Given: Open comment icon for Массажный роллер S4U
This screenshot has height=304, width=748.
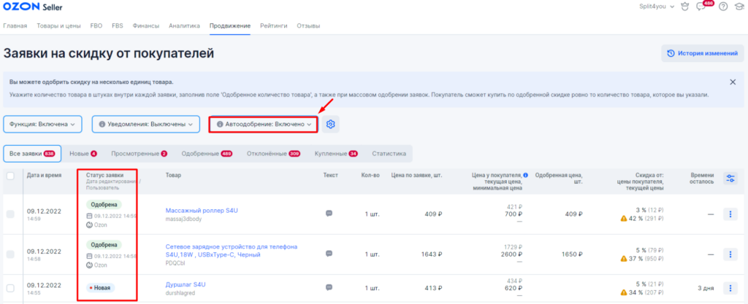Looking at the screenshot, I should pos(329,214).
